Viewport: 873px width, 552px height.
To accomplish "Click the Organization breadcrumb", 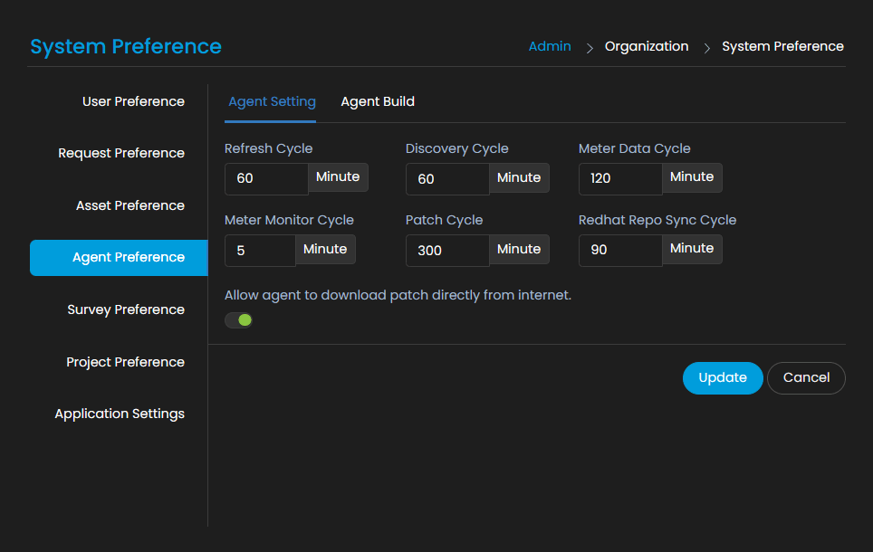I will [647, 46].
